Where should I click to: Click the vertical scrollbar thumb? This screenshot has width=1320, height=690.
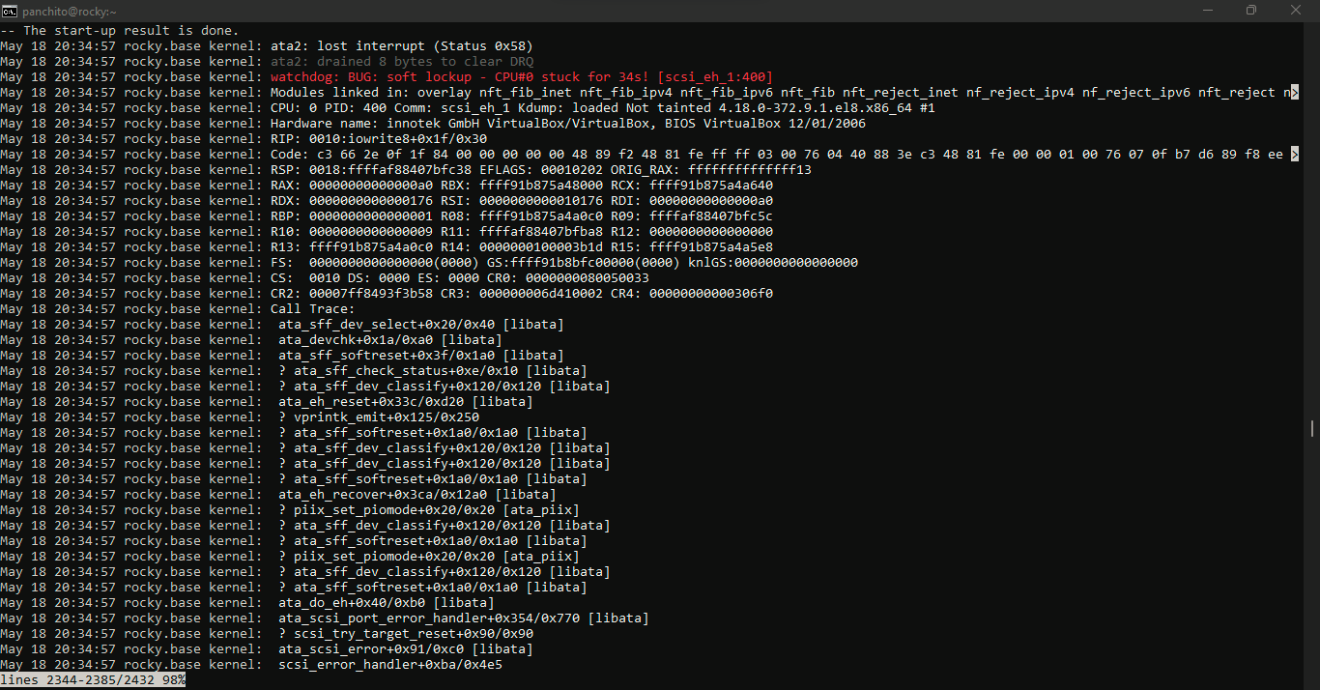(1311, 428)
